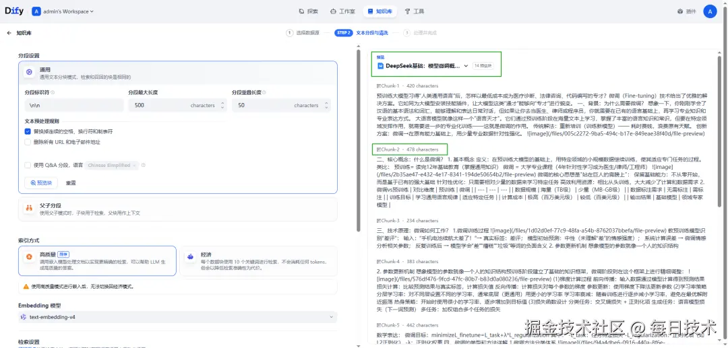Click the 通用 mode icon
Screen dimensions: 728x348
tap(29, 72)
